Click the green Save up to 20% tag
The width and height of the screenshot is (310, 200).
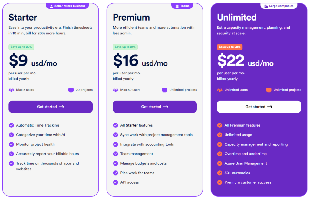coord(21,47)
